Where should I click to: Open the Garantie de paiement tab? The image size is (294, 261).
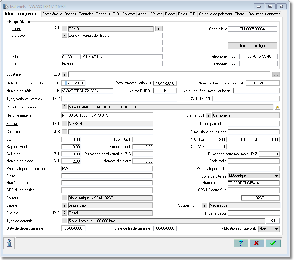point(215,14)
